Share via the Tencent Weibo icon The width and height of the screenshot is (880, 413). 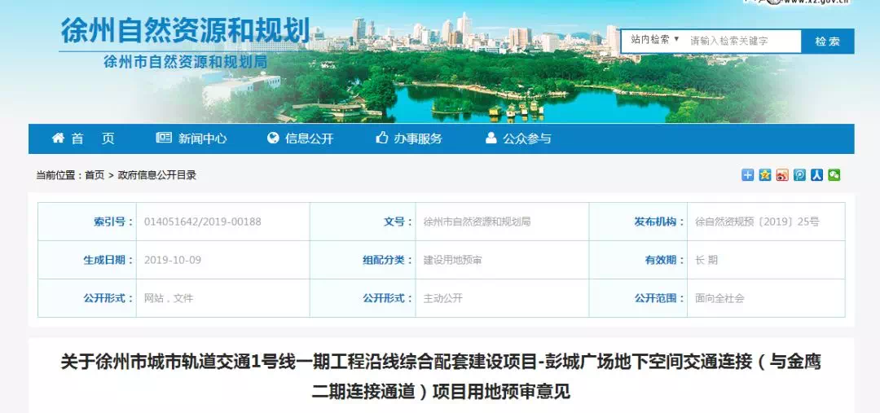(x=800, y=175)
